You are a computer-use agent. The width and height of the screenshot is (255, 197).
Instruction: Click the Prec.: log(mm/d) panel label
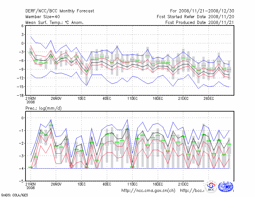pos(43,108)
